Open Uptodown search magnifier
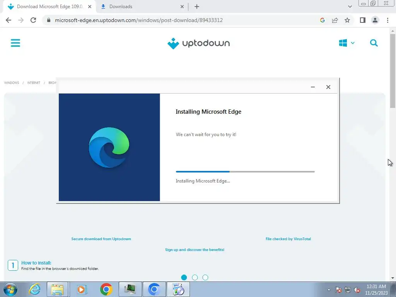 pyautogui.click(x=374, y=43)
